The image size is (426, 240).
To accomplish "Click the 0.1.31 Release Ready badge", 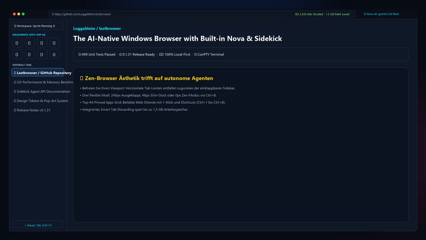I will tap(137, 54).
